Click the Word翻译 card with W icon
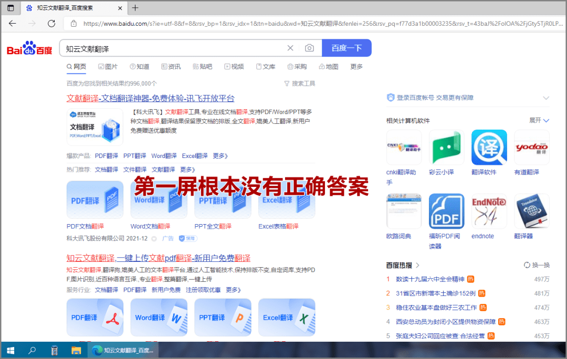The width and height of the screenshot is (567, 359). (159, 318)
